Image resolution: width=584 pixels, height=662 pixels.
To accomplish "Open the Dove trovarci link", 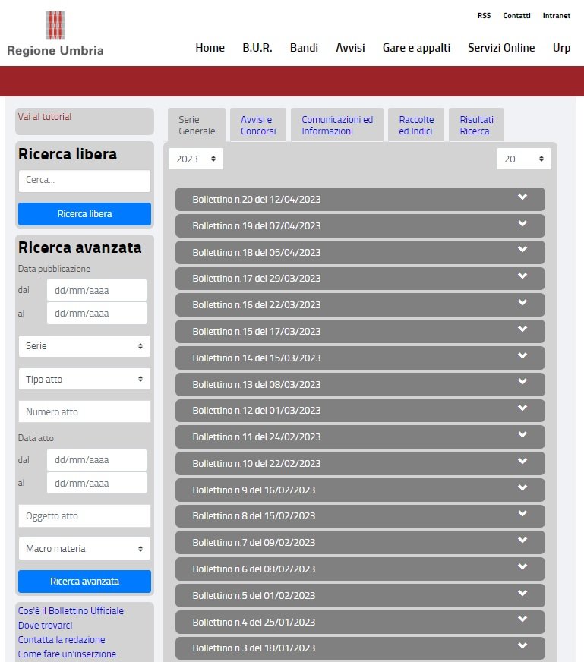I will 45,626.
